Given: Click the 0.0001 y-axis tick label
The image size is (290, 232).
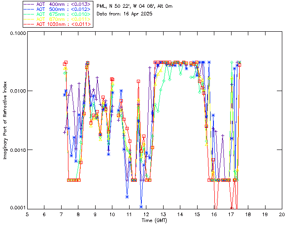Looking at the screenshot, I should (x=18, y=208).
